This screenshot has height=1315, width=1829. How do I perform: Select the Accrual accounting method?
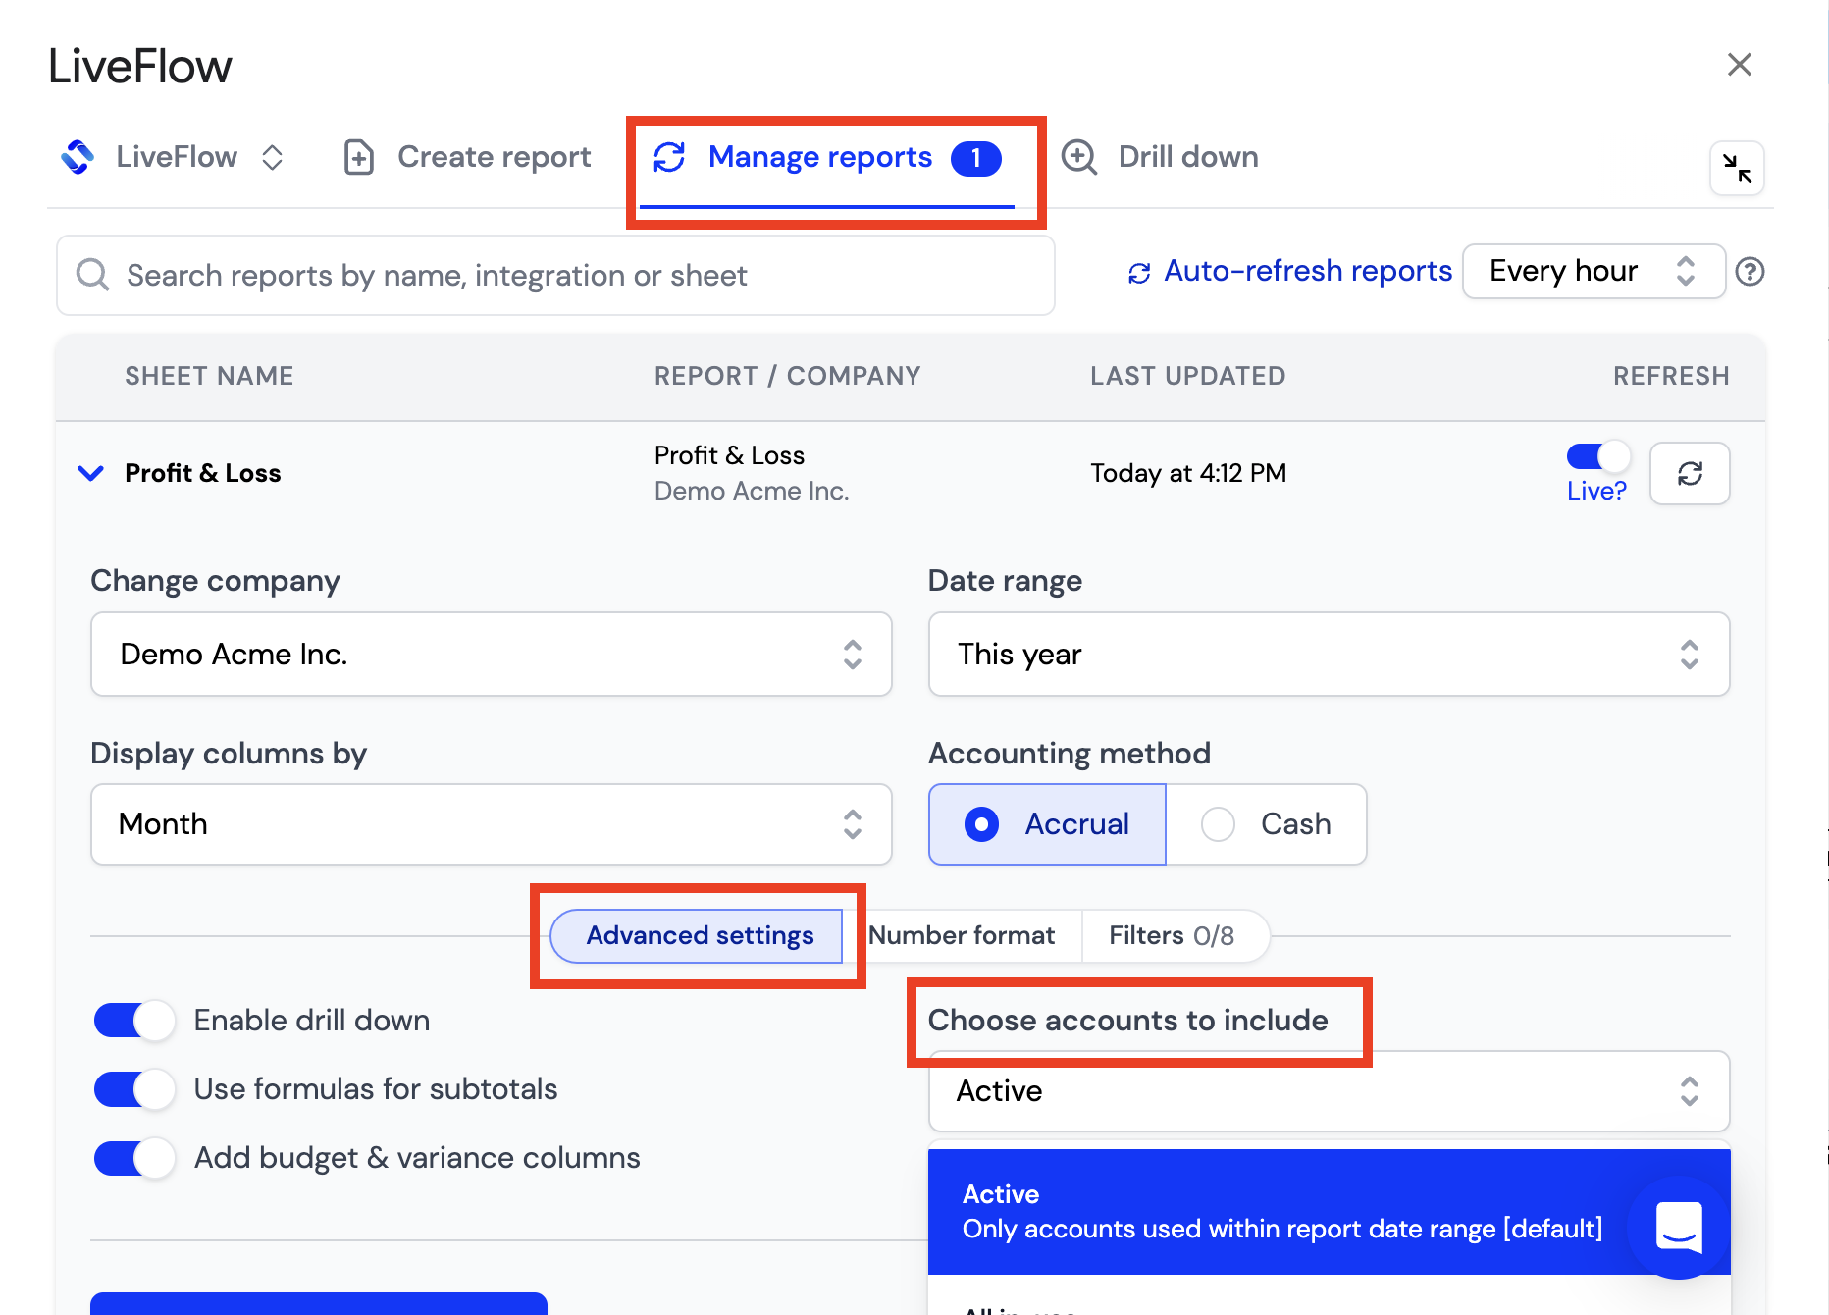(1047, 824)
